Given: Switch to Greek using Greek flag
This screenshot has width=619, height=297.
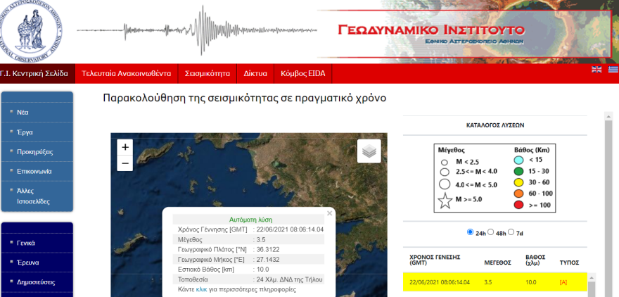Looking at the screenshot, I should [613, 70].
